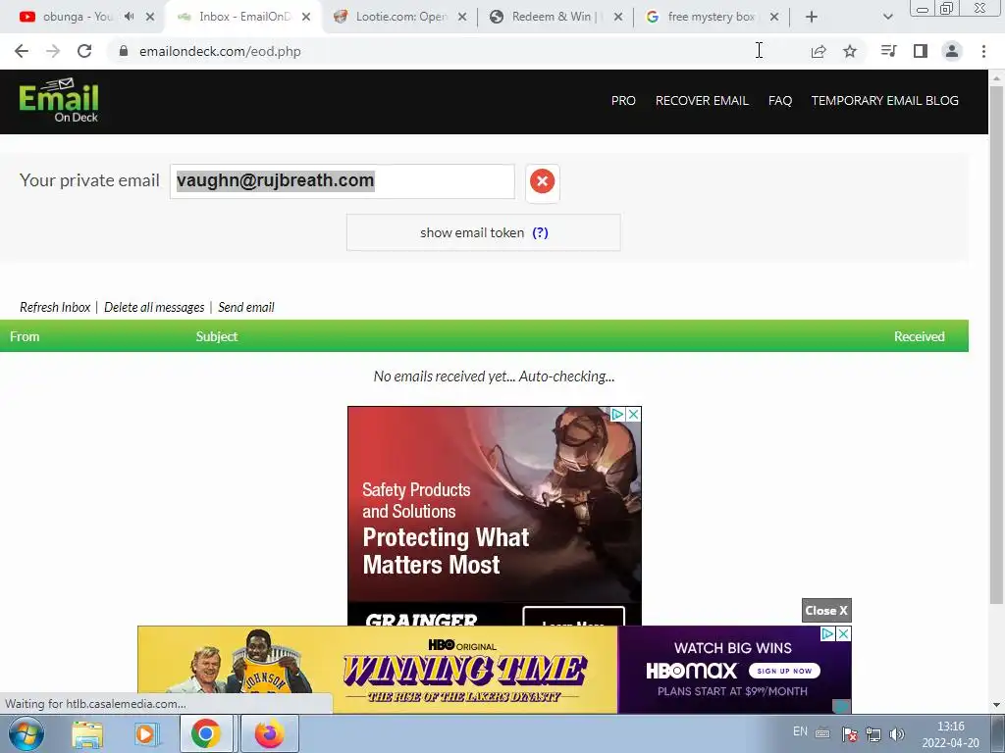Click Chrome icon in taskbar
Image resolution: width=1005 pixels, height=753 pixels.
click(x=205, y=733)
